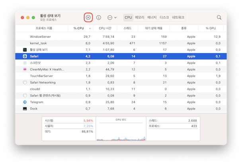The height and width of the screenshot is (165, 242).
Task: Click the Safari 웹 콘텐츠 shield icon
Action: [25, 96]
